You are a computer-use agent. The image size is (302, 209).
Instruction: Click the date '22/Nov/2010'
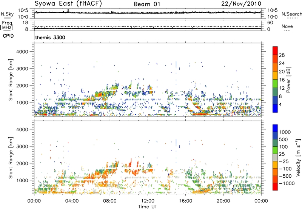[241, 4]
